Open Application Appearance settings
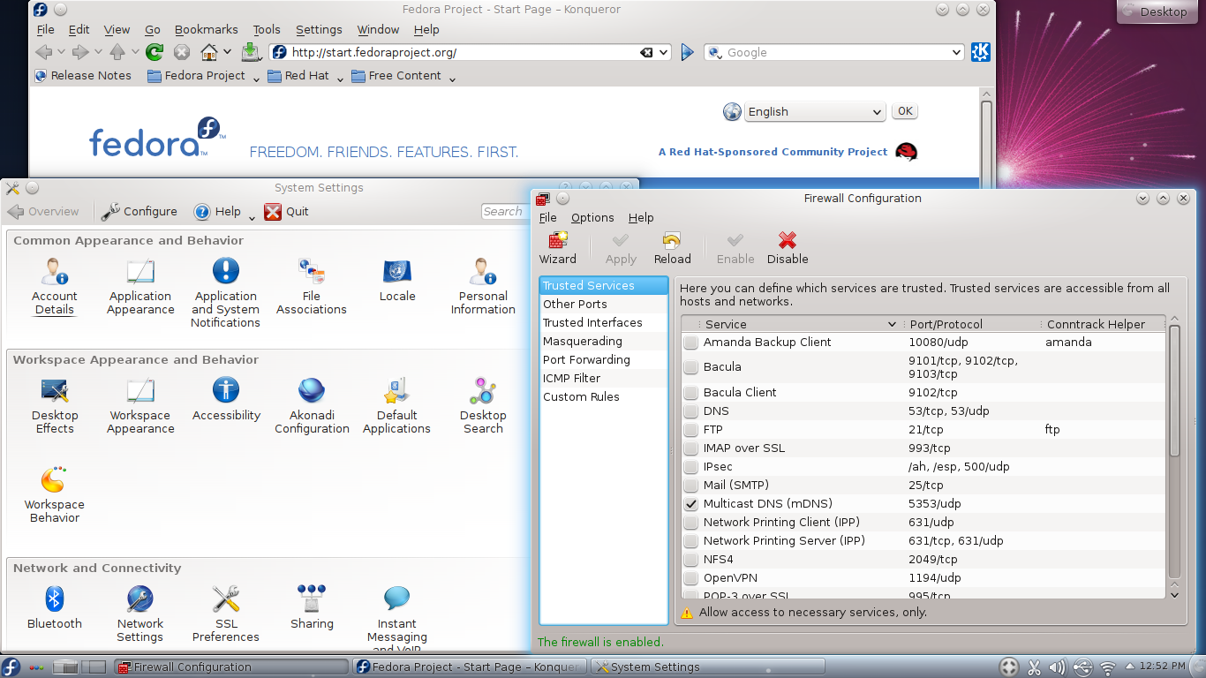This screenshot has height=678, width=1206. (x=140, y=287)
